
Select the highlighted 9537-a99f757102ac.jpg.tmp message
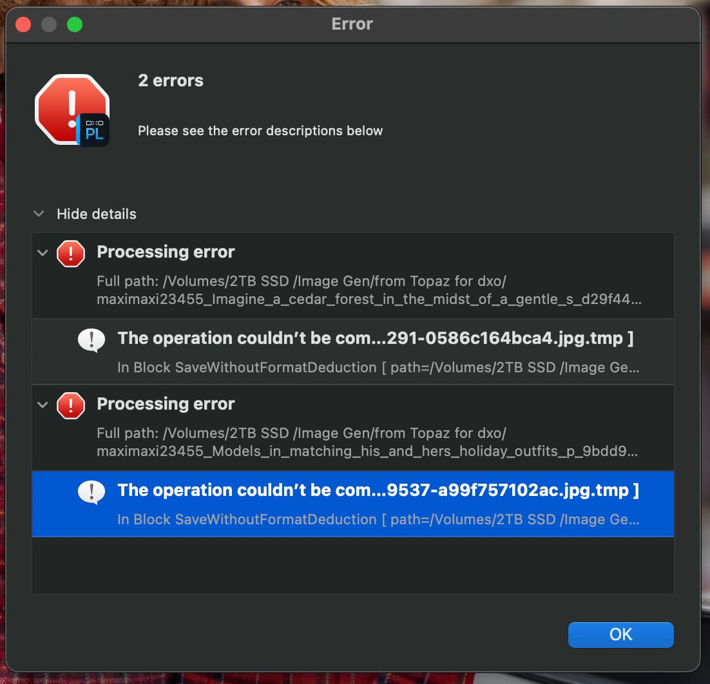coord(353,504)
